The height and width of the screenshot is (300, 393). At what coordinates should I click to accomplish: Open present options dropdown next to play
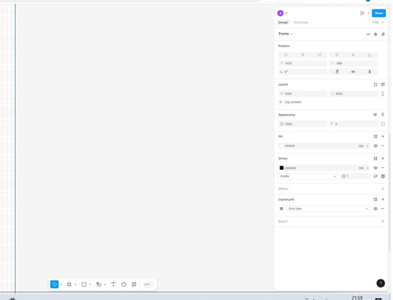tap(369, 13)
